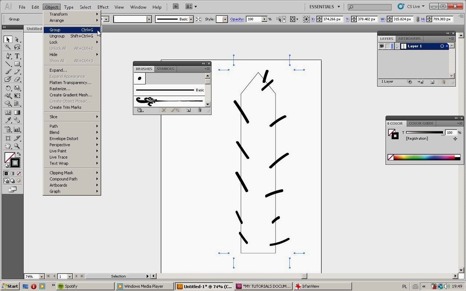Viewport: 466px width, 291px height.
Task: Select the Symbol Sprayer tool
Action: (x=8, y=129)
